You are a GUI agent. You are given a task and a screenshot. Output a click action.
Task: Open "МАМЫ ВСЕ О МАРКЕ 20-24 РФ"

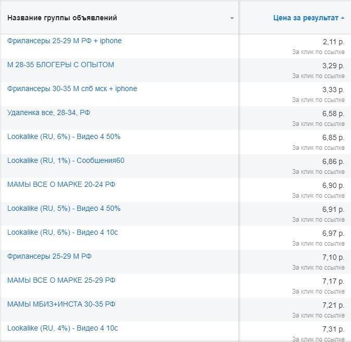(x=61, y=184)
